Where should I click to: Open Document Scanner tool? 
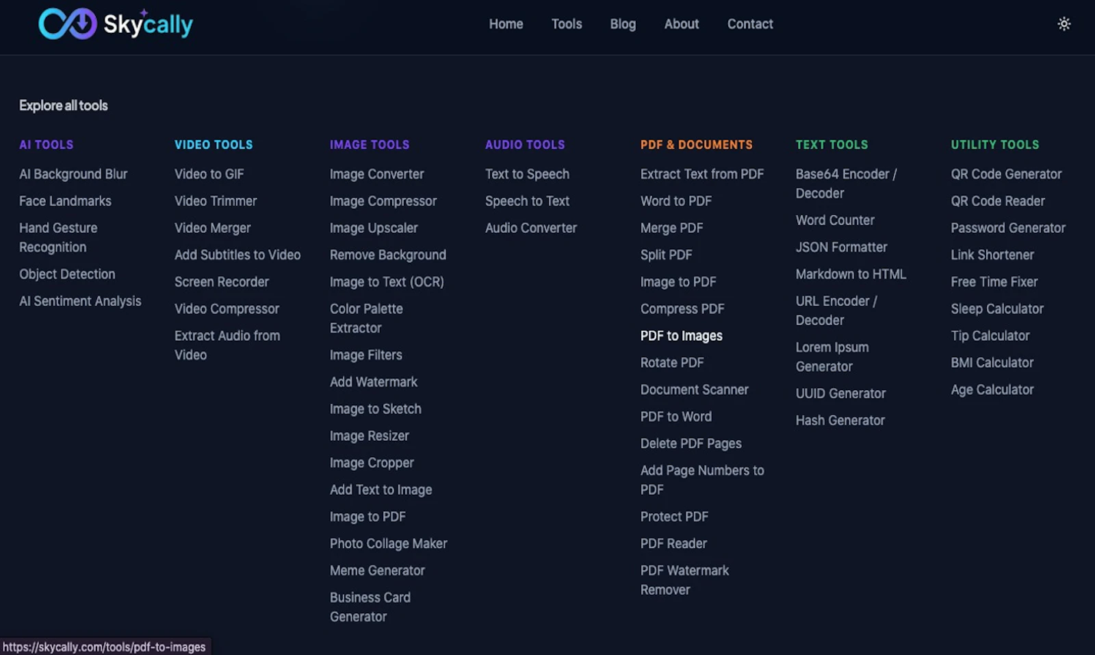[695, 389]
